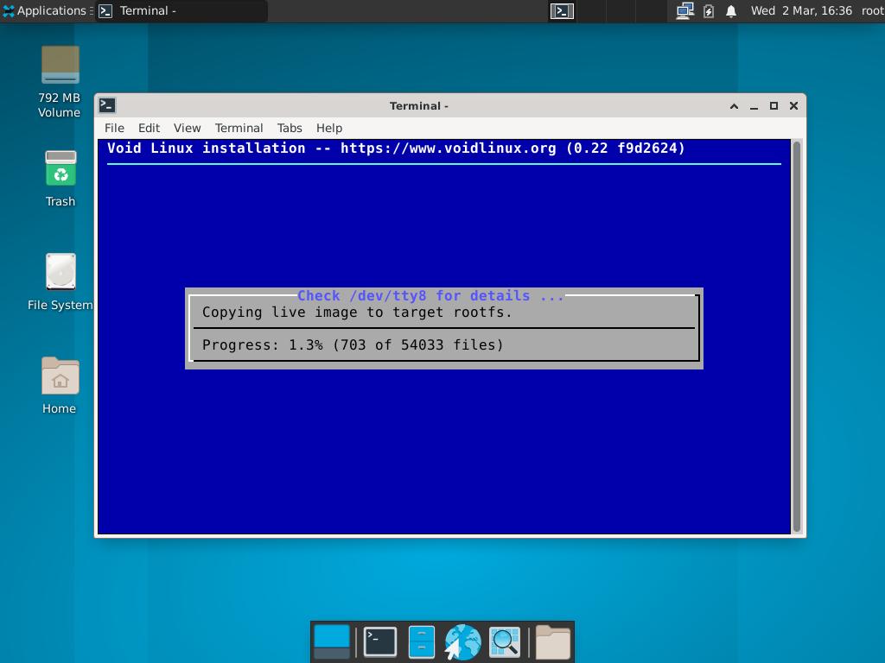Open the File System desktop icon
This screenshot has height=663, width=885.
pyautogui.click(x=60, y=281)
